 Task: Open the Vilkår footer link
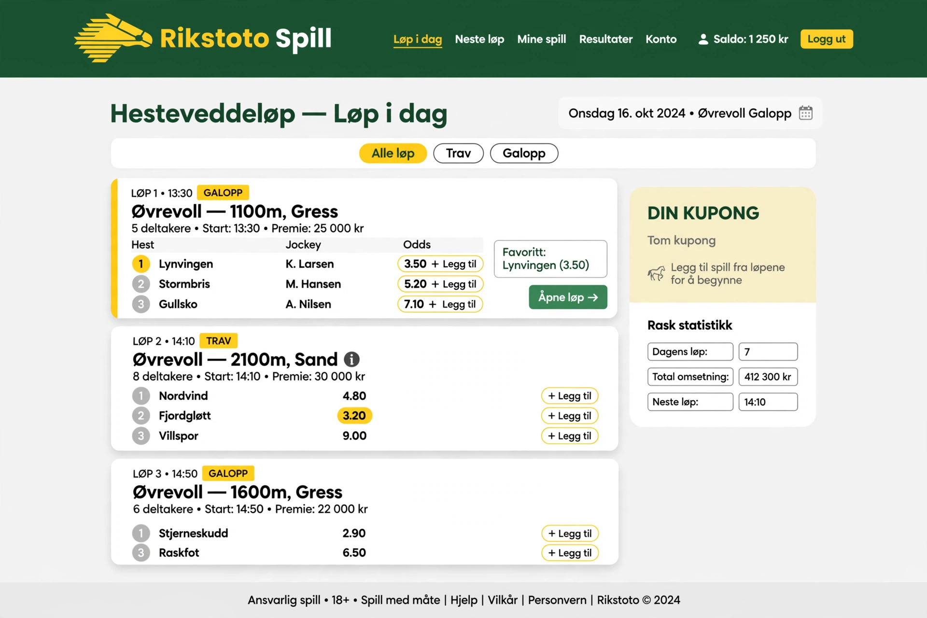503,600
